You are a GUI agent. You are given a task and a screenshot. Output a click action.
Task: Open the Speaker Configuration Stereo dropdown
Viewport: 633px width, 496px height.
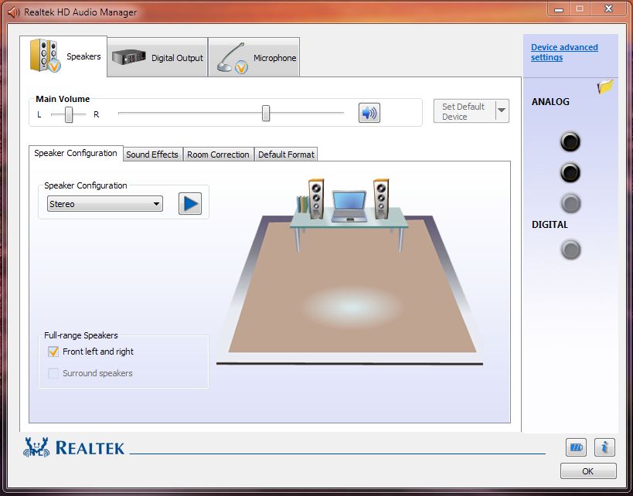105,204
